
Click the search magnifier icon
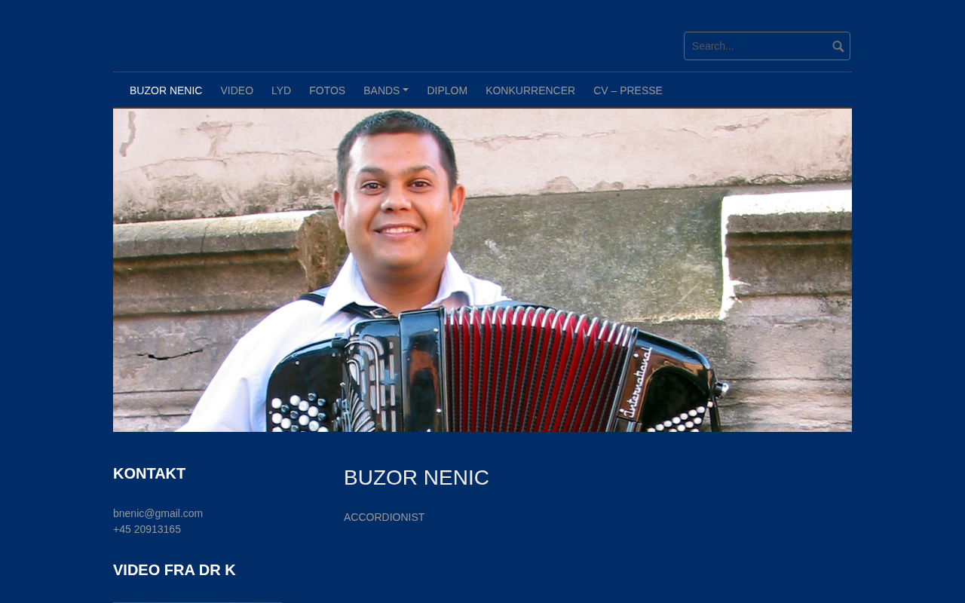pos(838,46)
